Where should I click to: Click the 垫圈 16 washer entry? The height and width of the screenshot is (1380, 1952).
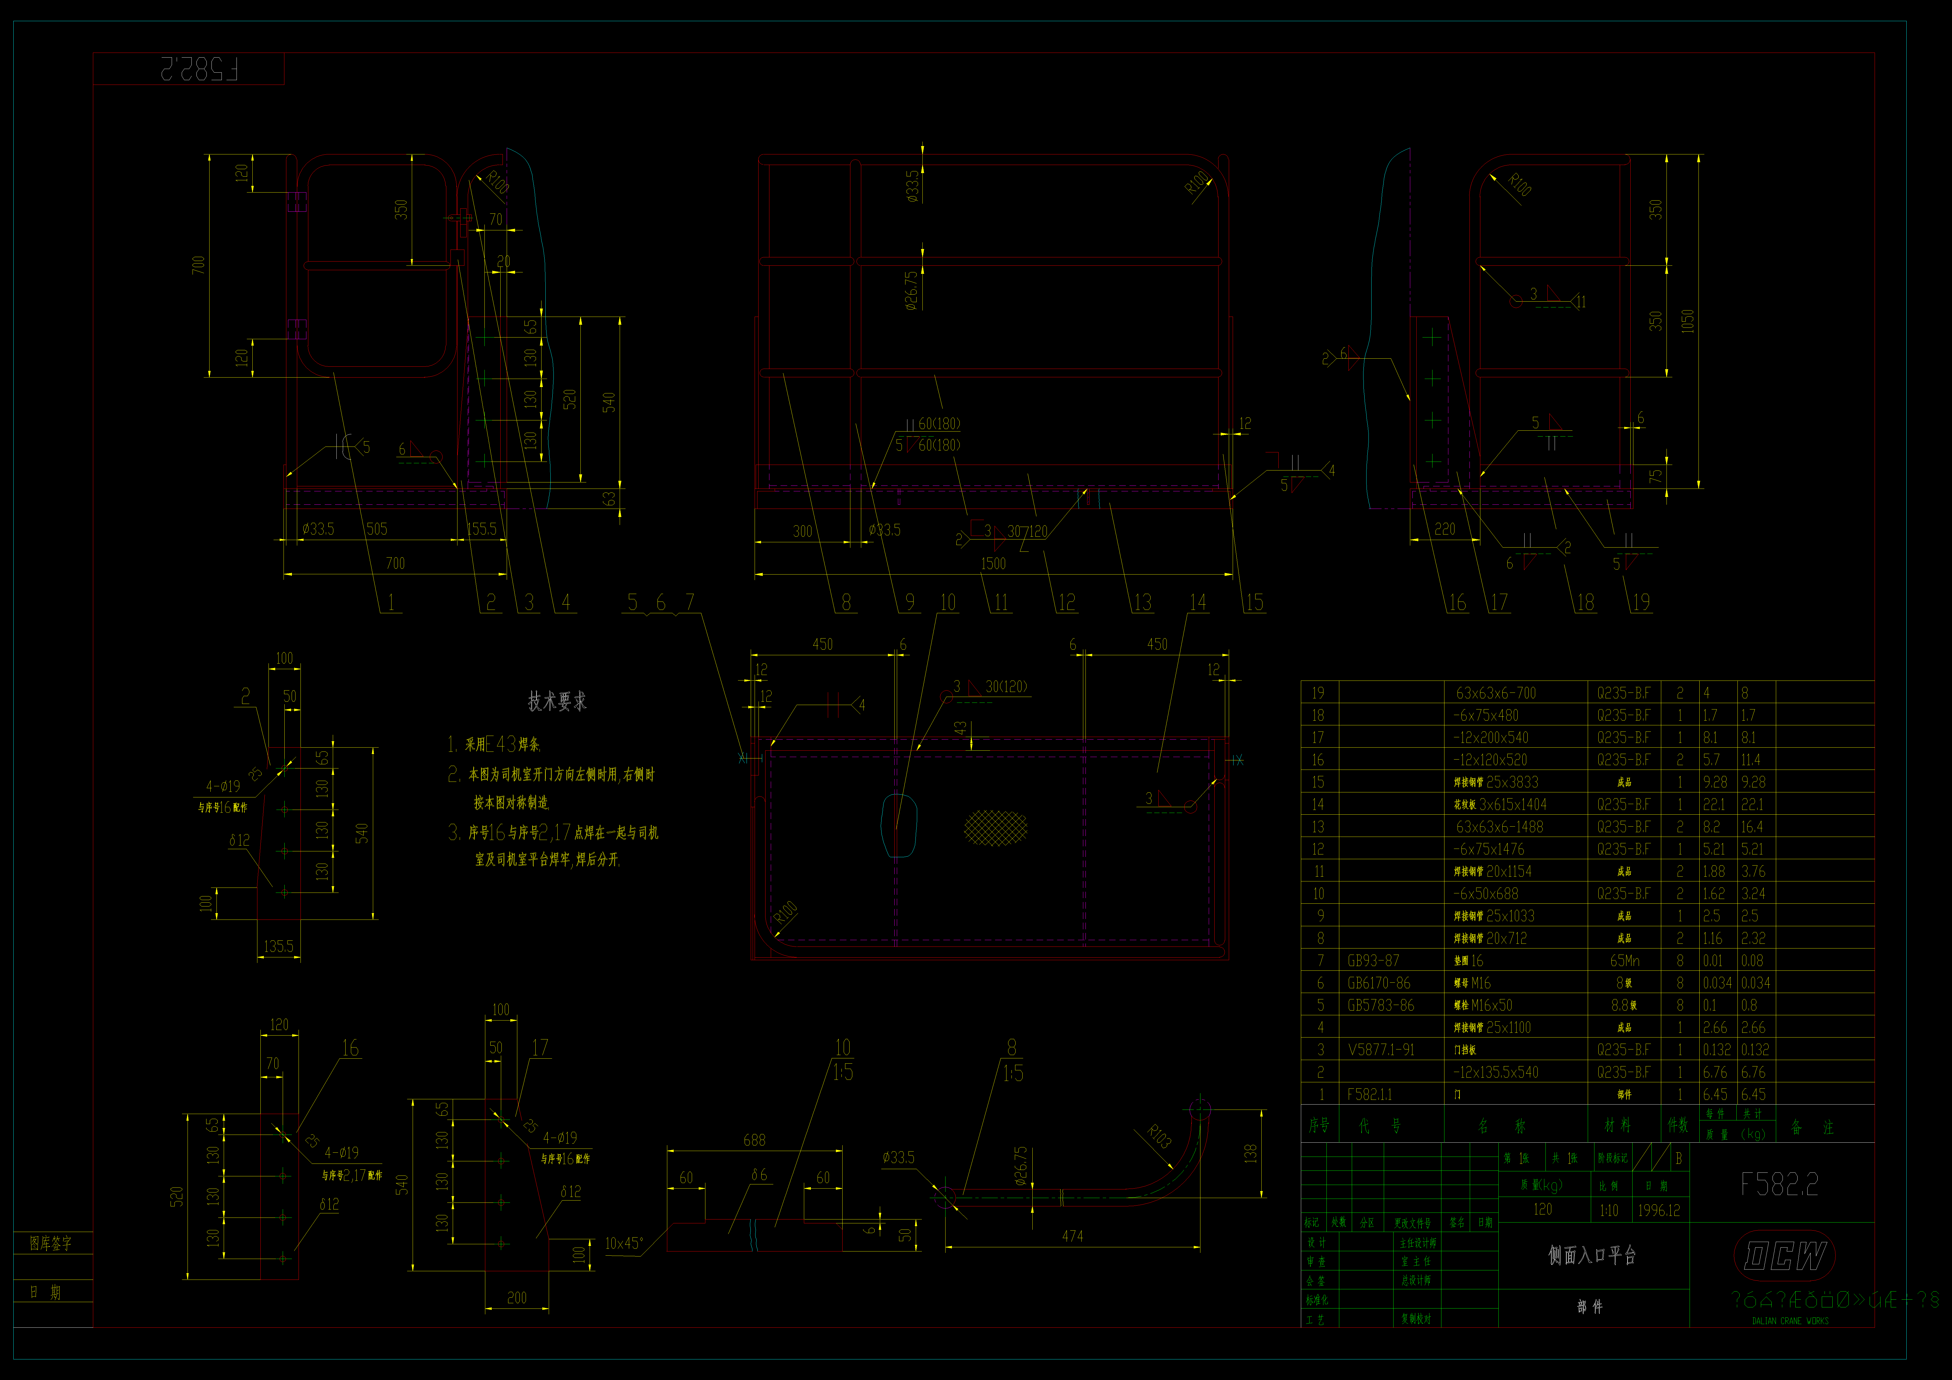[x=1468, y=961]
